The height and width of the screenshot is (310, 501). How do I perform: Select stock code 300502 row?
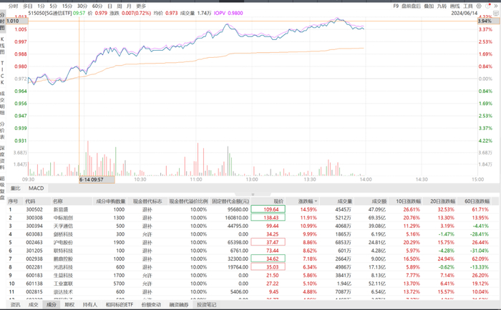click(x=253, y=209)
